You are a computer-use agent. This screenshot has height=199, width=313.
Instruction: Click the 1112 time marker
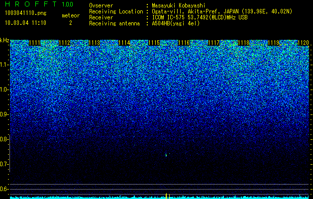pos(65,43)
